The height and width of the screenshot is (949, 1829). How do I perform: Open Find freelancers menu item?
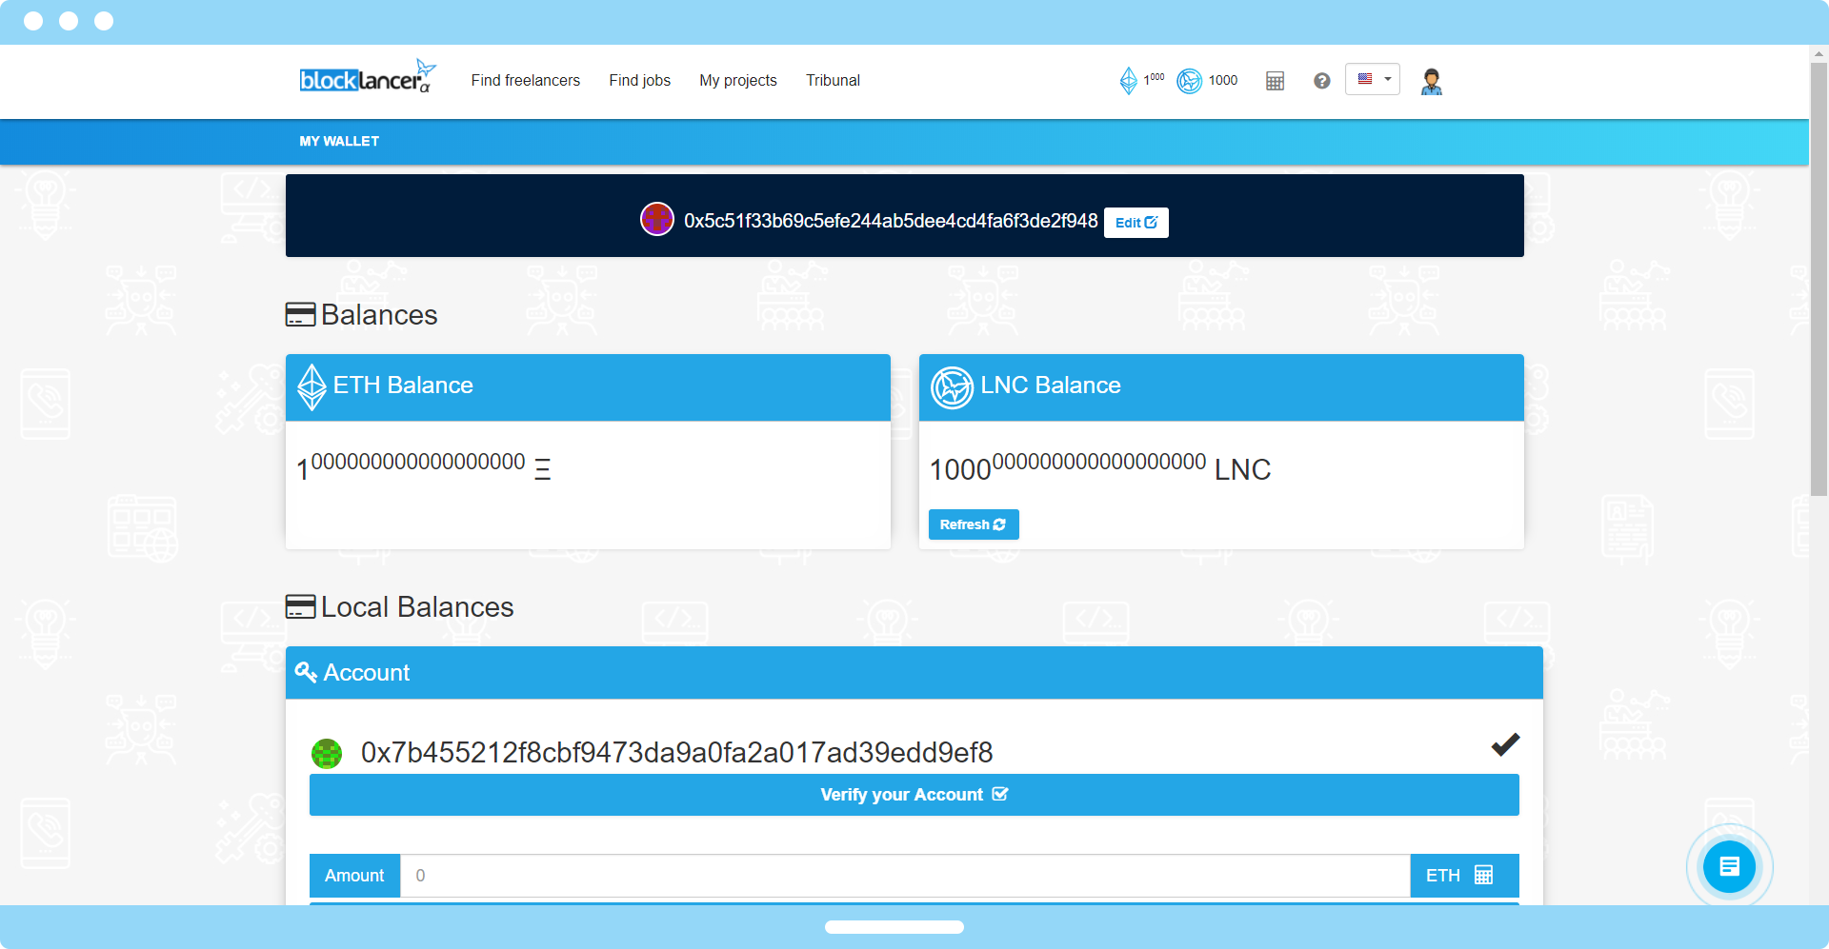[x=525, y=80]
